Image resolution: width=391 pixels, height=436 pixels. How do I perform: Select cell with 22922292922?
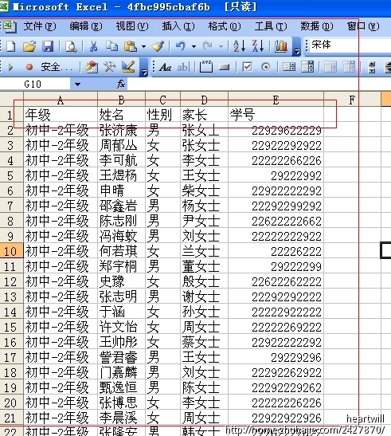[x=276, y=145]
